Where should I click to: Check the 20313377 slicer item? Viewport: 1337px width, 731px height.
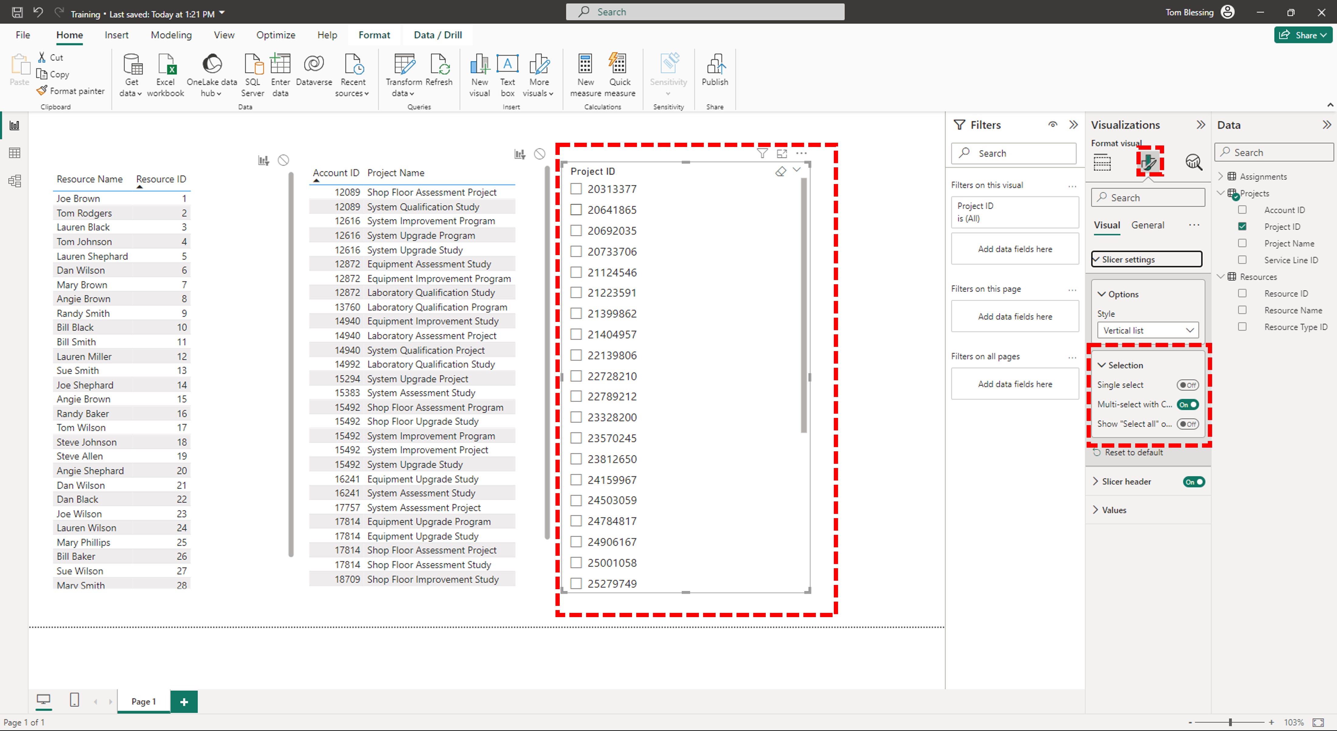click(576, 189)
